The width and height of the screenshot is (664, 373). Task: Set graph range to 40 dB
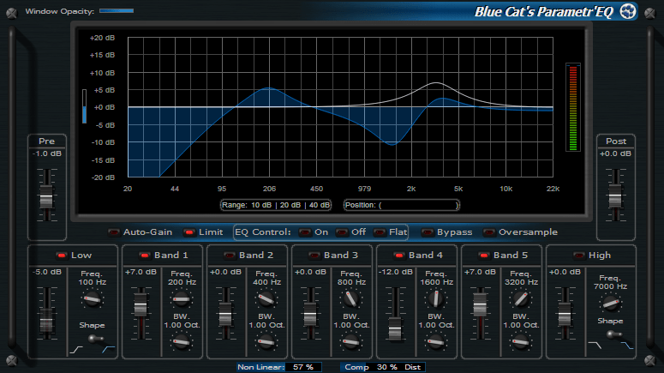[x=320, y=205]
